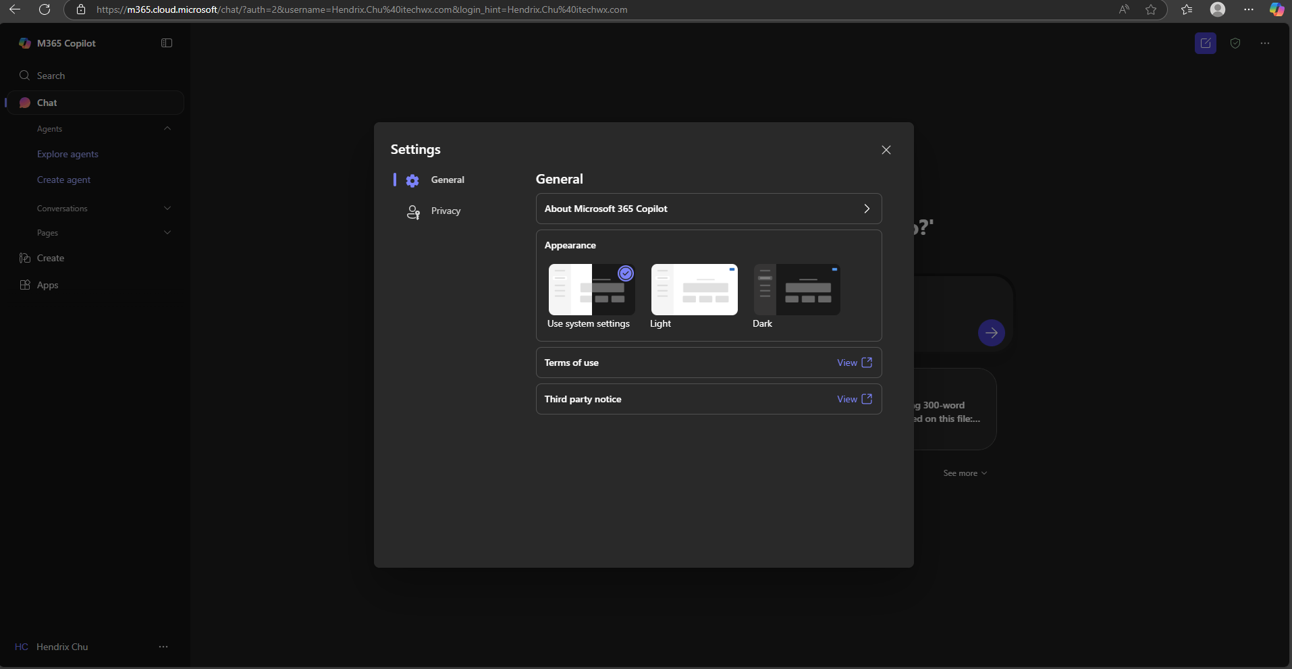The height and width of the screenshot is (669, 1292).
Task: Click the Terms of use external link icon
Action: coord(867,363)
